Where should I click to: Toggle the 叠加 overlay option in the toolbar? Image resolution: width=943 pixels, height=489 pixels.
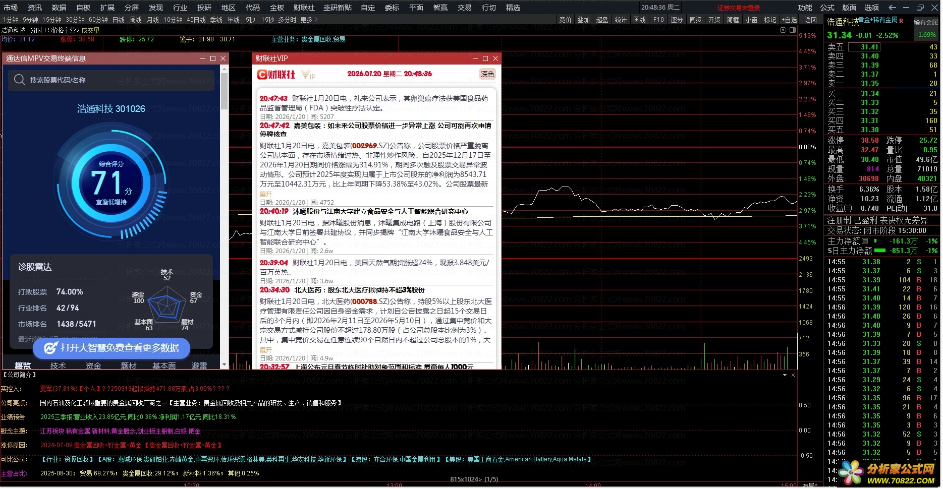coord(583,20)
